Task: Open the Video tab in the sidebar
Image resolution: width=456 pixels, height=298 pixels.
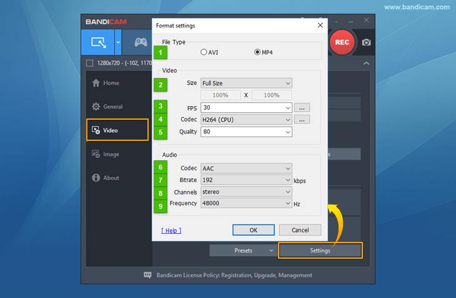Action: (117, 130)
